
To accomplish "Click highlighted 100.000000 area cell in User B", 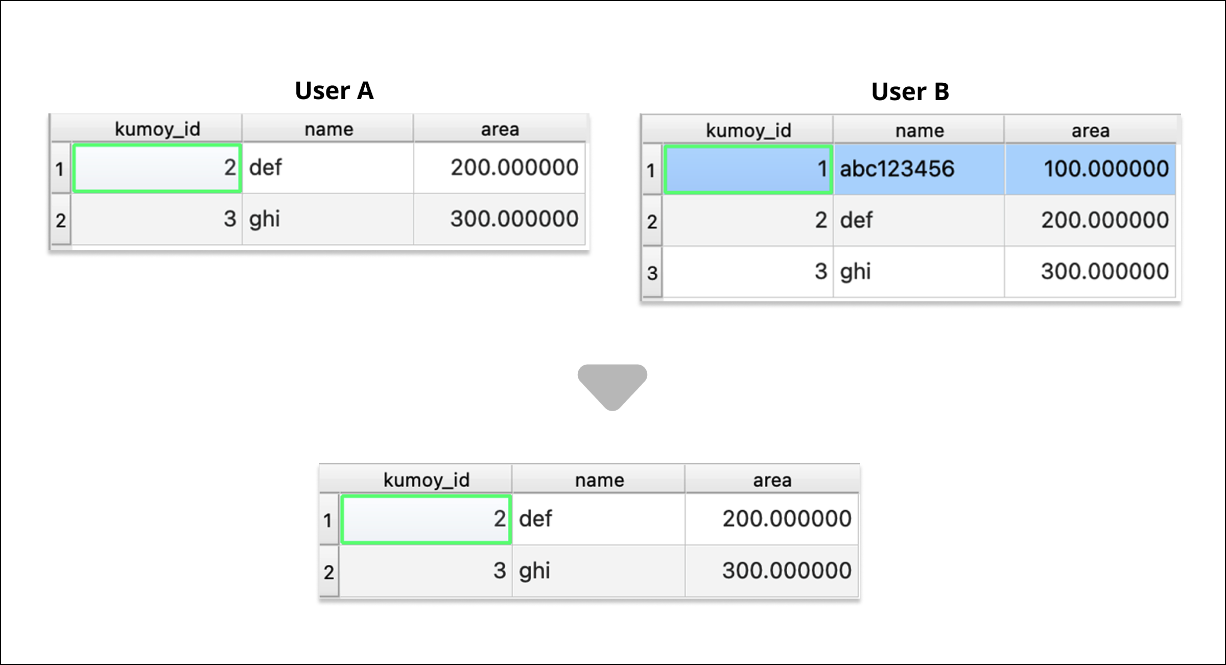I will 1090,169.
